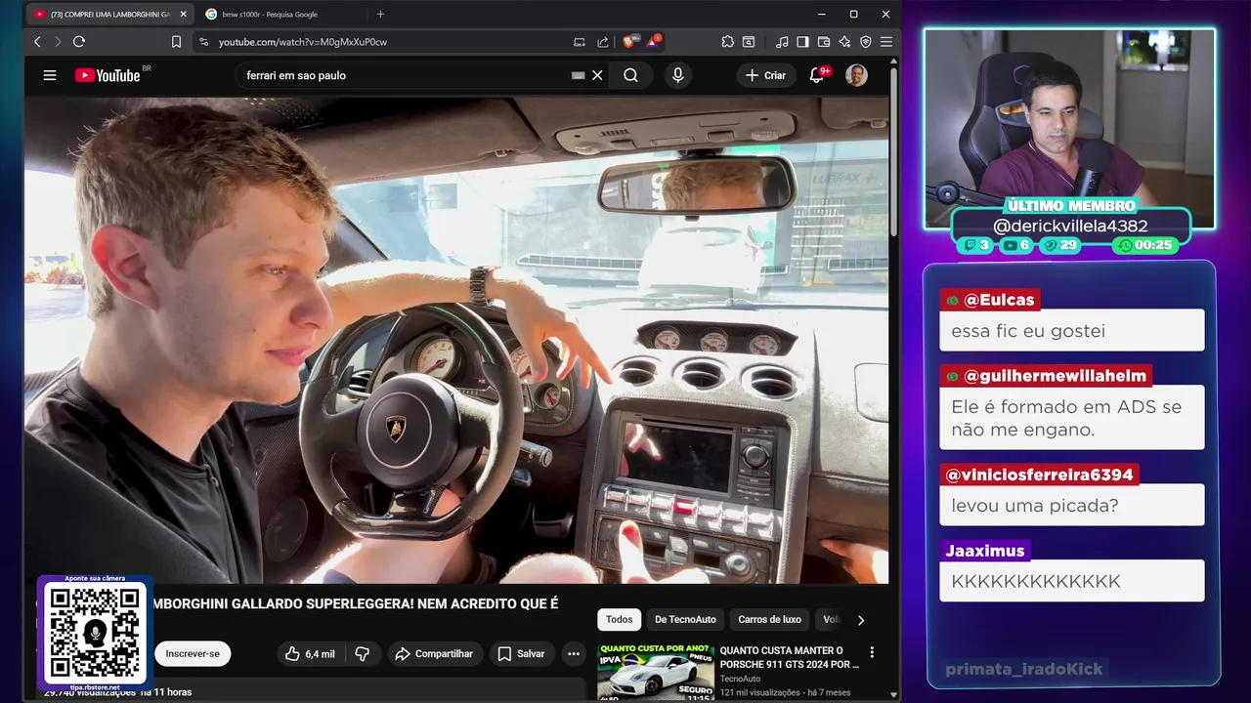Viewport: 1251px width, 703px height.
Task: Clear the YouTube search text
Action: click(x=597, y=75)
